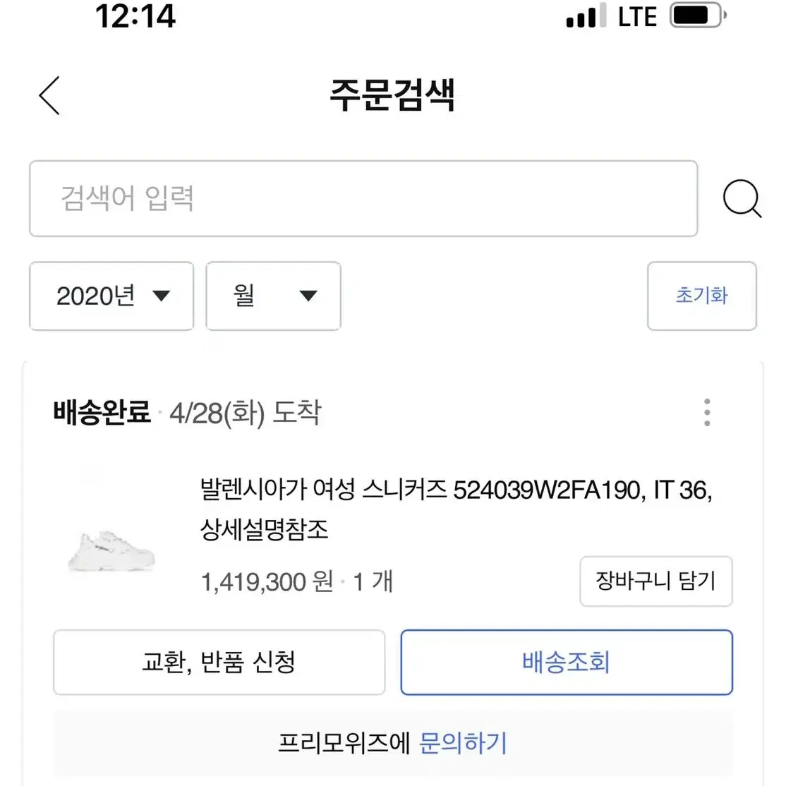The height and width of the screenshot is (786, 786).
Task: Tap the battery icon in status bar
Action: (699, 16)
